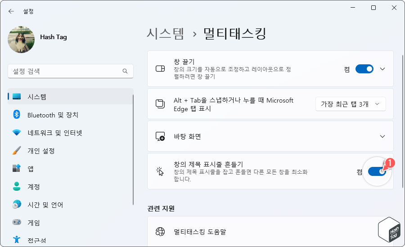Click the 멀티태스킹 도움말 globe icon

(x=160, y=232)
